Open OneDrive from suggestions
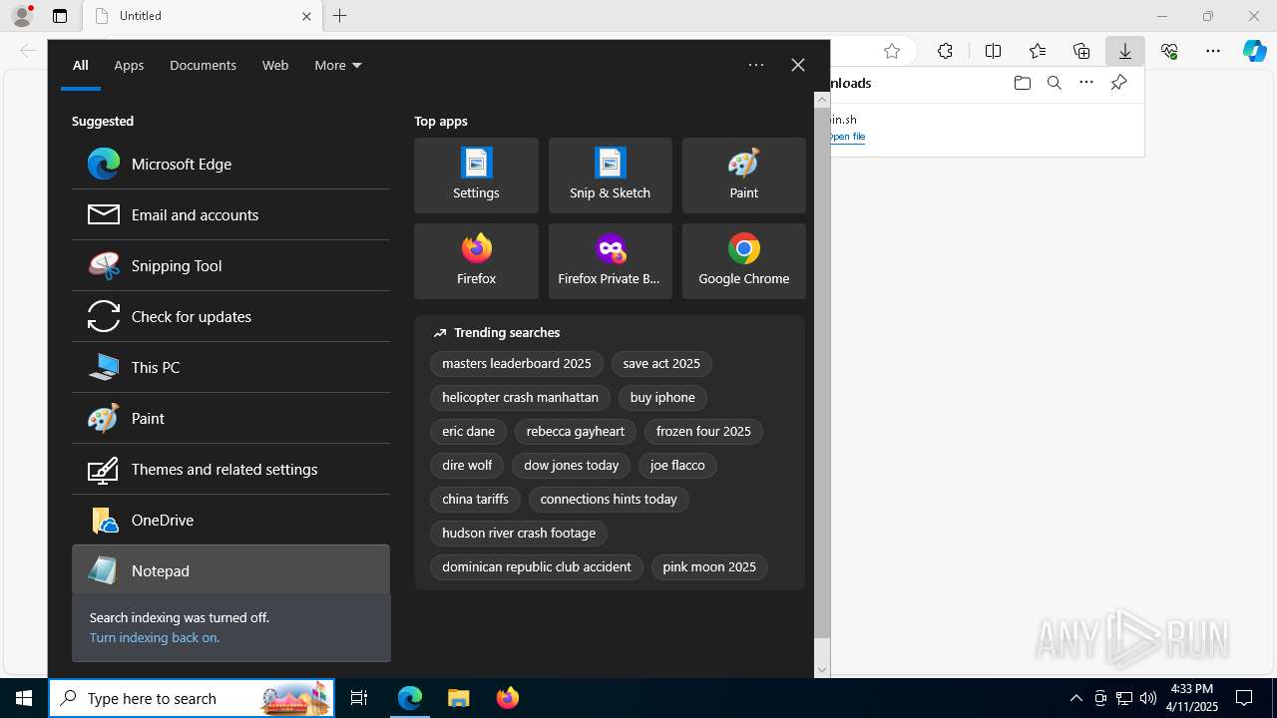 click(x=230, y=520)
